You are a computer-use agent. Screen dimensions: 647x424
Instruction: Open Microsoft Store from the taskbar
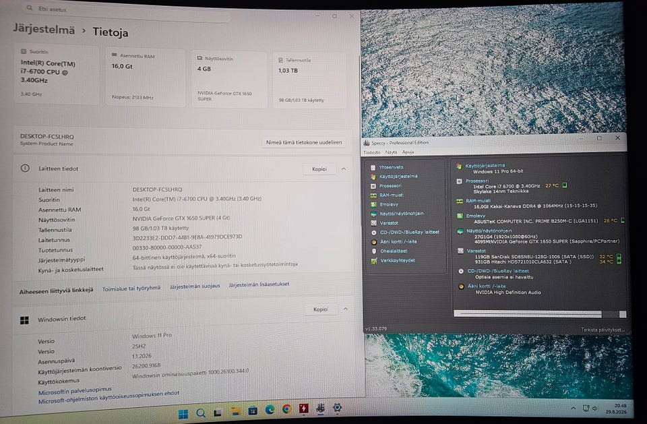(253, 411)
